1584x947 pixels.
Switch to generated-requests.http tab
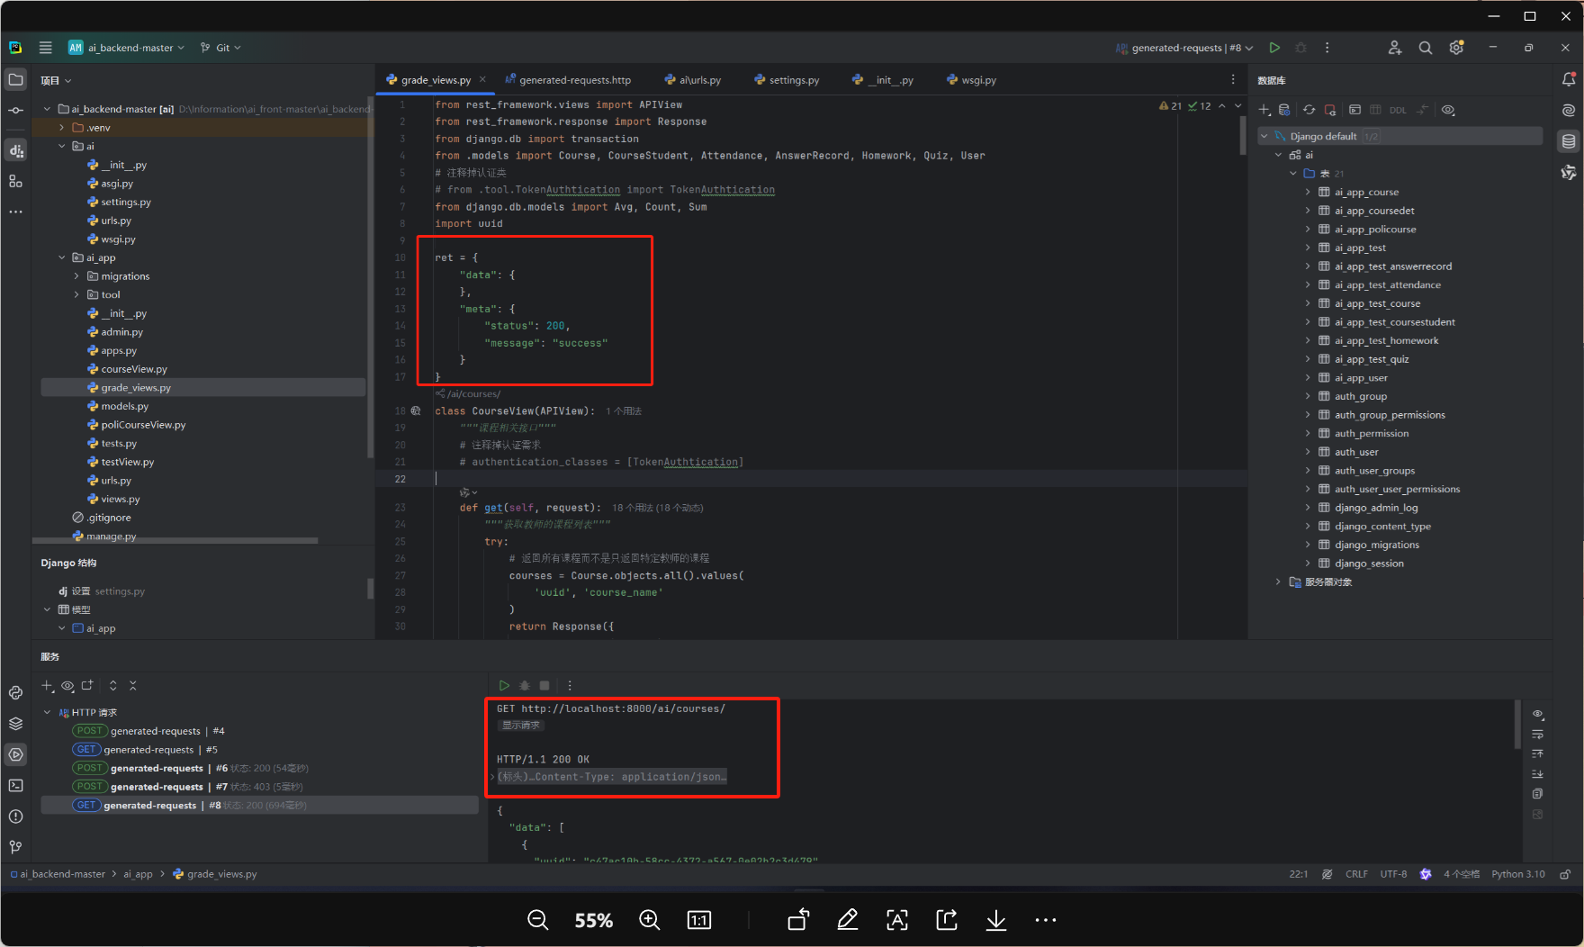pyautogui.click(x=568, y=80)
